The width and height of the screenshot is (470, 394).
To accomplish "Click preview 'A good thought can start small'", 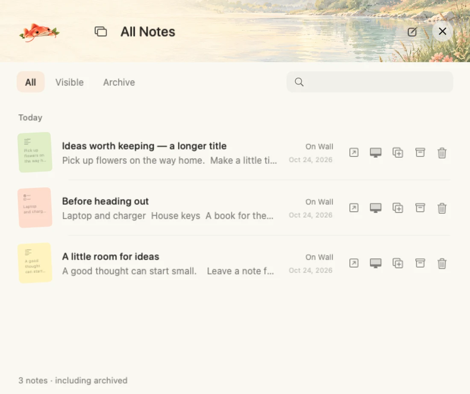I will (x=129, y=271).
